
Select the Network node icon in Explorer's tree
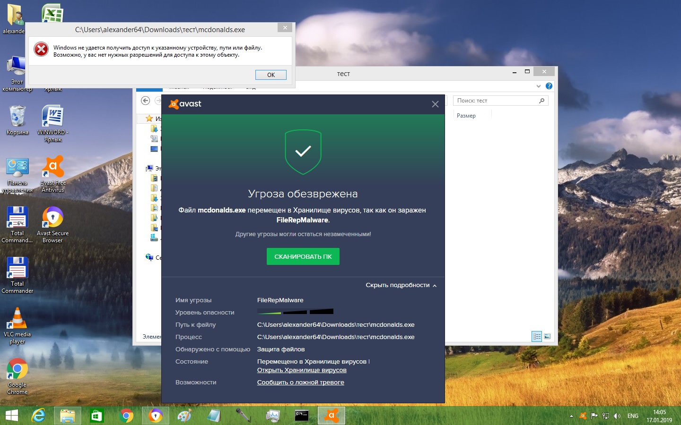coord(149,257)
